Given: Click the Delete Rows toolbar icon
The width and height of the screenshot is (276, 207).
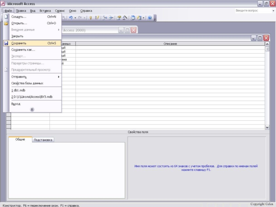Looking at the screenshot, I should coord(111,17).
